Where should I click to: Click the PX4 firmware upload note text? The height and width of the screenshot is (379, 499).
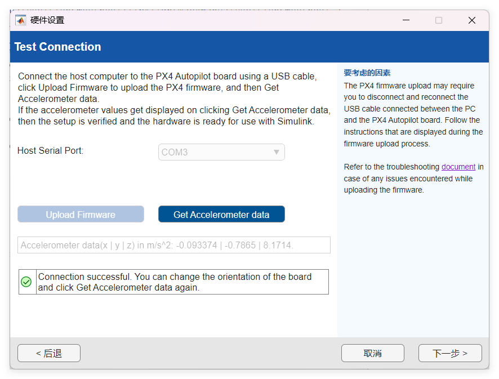click(x=413, y=115)
